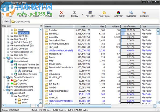This screenshot has height=112, width=160.
Task: Select the Microsoft.NET folder row
Action: click(x=101, y=54)
